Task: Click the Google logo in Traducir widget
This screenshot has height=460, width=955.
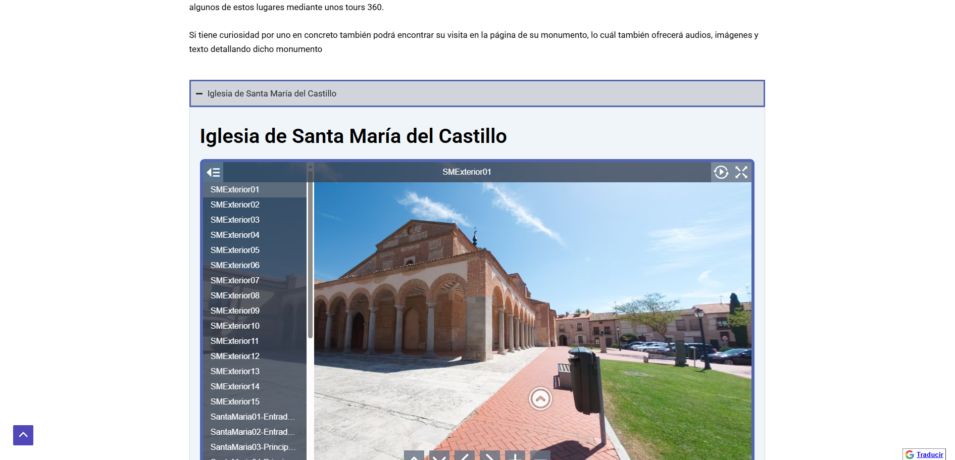Action: [x=910, y=454]
